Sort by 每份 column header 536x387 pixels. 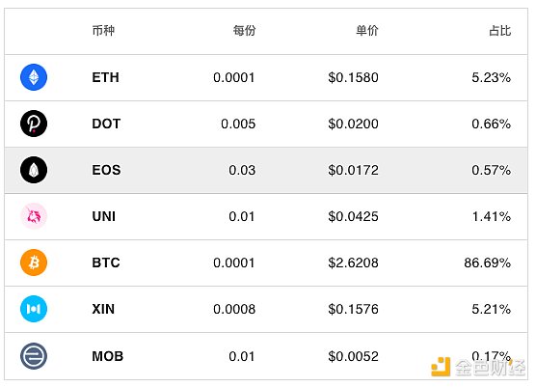pyautogui.click(x=244, y=31)
